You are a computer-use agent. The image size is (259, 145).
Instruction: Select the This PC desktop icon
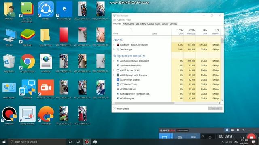[x=9, y=37]
